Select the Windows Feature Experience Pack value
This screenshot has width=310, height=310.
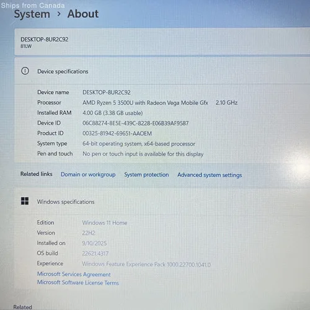[x=146, y=264]
